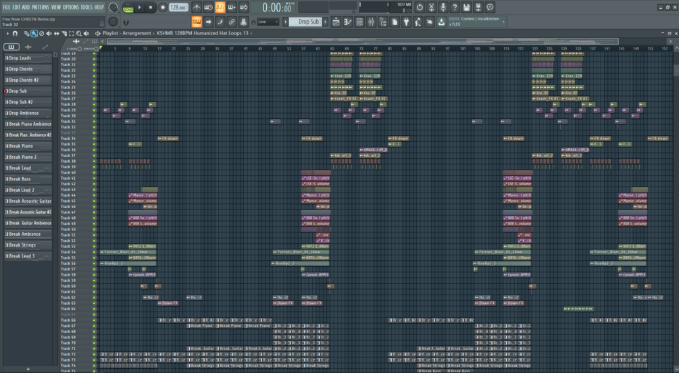The width and height of the screenshot is (679, 373).
Task: Open the playlist options menu arrow
Action: tap(7, 33)
